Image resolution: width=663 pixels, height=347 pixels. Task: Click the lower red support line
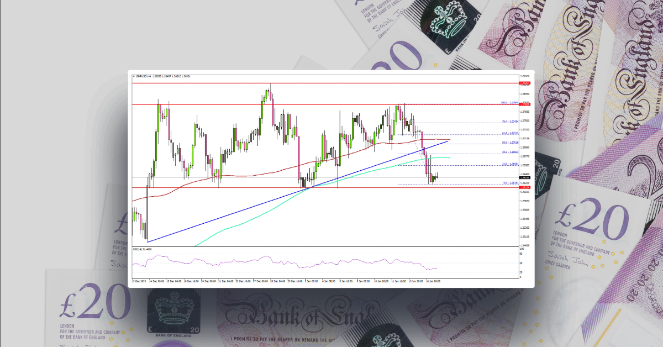coord(331,188)
